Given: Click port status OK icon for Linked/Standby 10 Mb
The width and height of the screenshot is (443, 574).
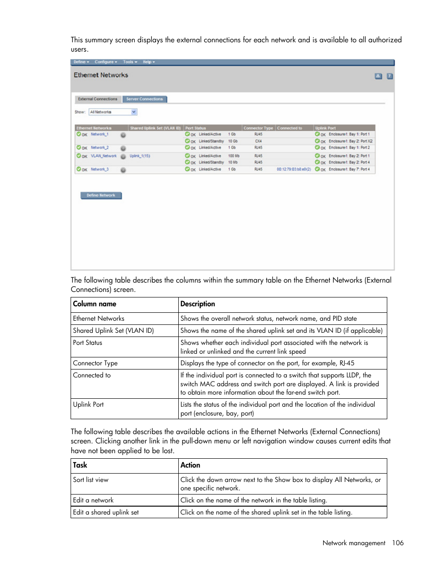Looking at the screenshot, I should [x=187, y=163].
